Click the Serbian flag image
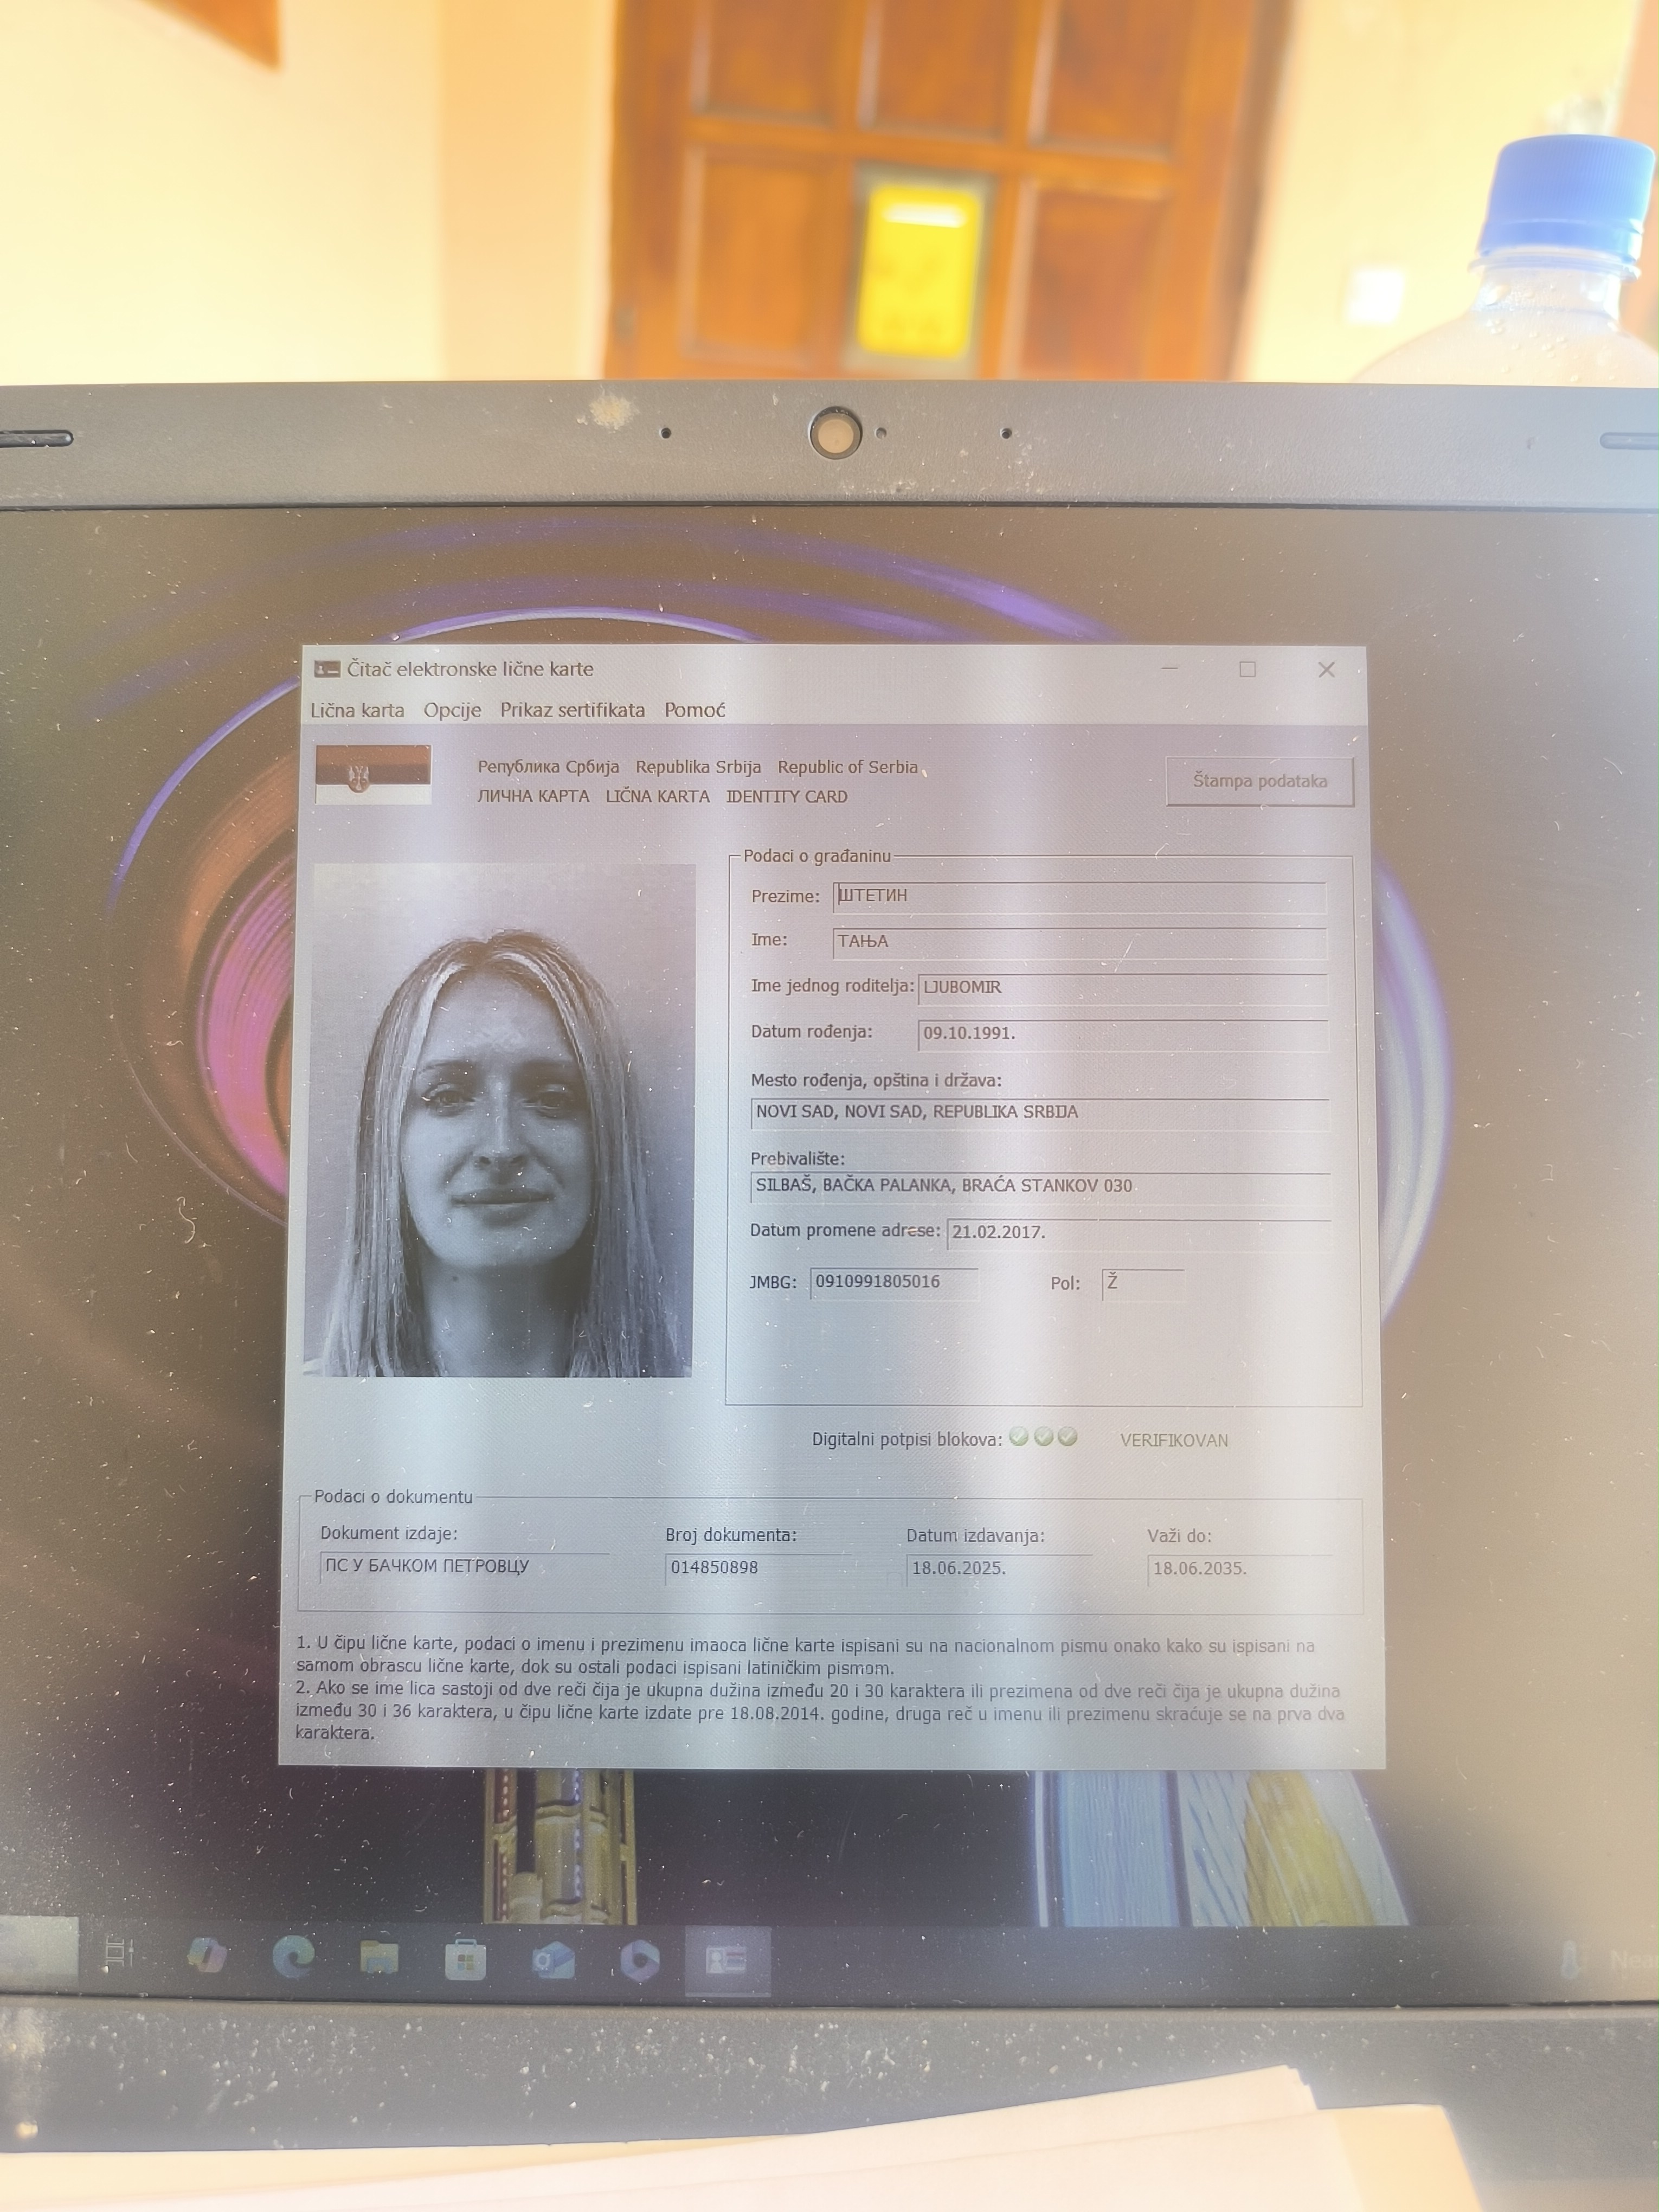This screenshot has height=2212, width=1659. (373, 774)
